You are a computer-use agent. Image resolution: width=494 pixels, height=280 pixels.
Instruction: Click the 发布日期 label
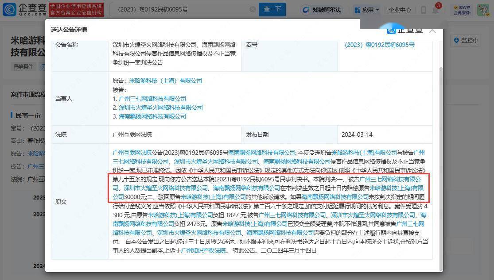point(257,134)
